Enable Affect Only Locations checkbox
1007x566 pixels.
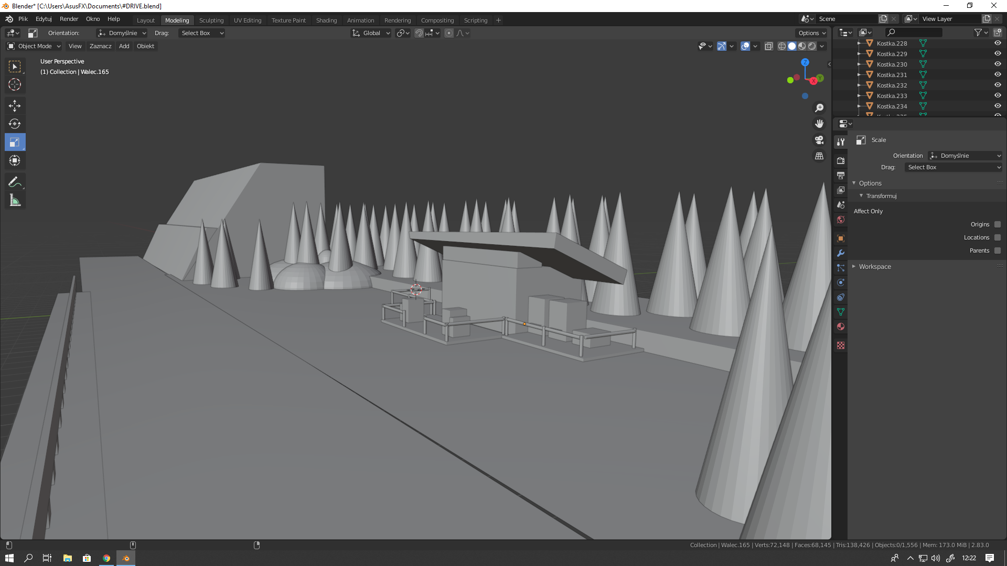click(x=998, y=237)
